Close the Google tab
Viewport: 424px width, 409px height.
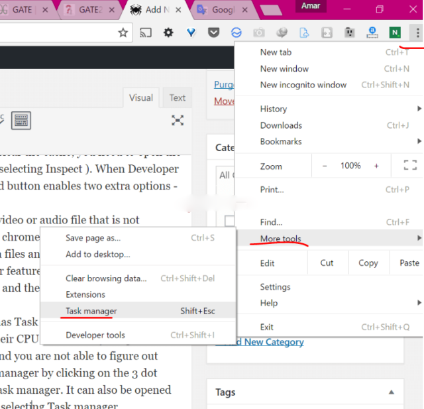point(244,10)
